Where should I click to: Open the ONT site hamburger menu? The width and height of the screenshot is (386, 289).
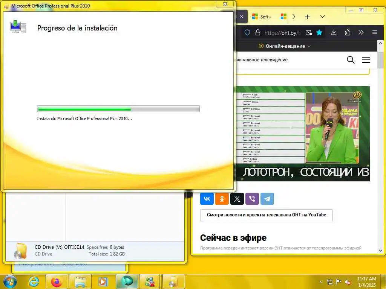tap(366, 60)
